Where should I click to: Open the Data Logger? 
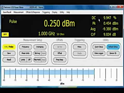tap(99, 53)
